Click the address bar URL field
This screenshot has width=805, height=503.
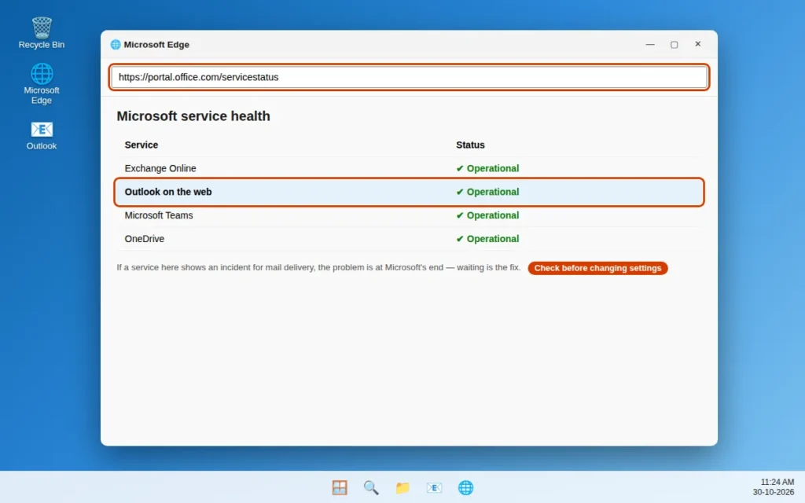409,77
